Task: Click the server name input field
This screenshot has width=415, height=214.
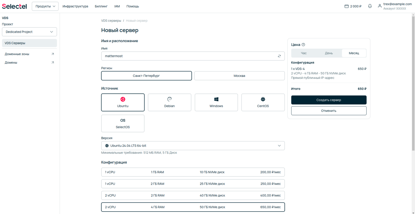Action: (193, 56)
